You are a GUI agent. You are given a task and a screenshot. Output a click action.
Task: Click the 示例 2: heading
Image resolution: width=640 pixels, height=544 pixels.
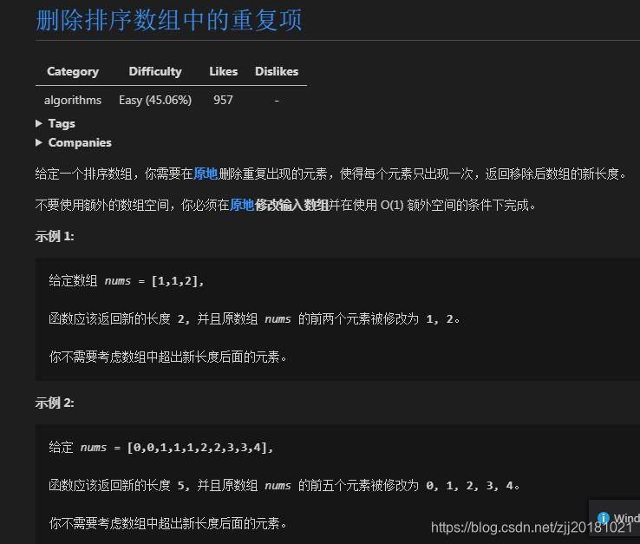tap(55, 403)
